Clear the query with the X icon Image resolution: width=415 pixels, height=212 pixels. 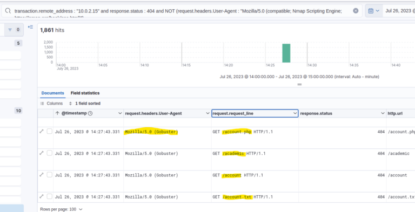coord(356,11)
